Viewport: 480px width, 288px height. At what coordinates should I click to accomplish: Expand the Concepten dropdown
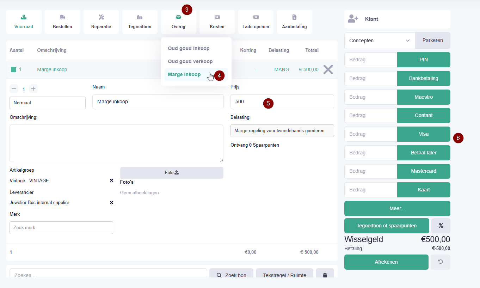[x=380, y=41]
